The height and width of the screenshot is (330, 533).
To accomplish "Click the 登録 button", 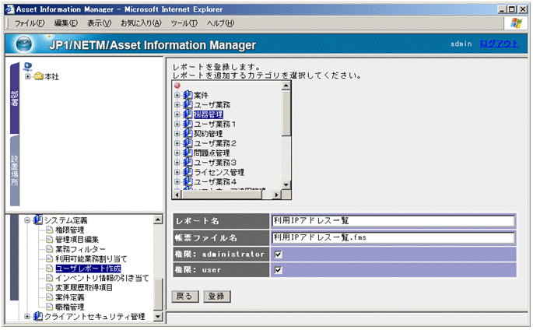I will coord(216,297).
